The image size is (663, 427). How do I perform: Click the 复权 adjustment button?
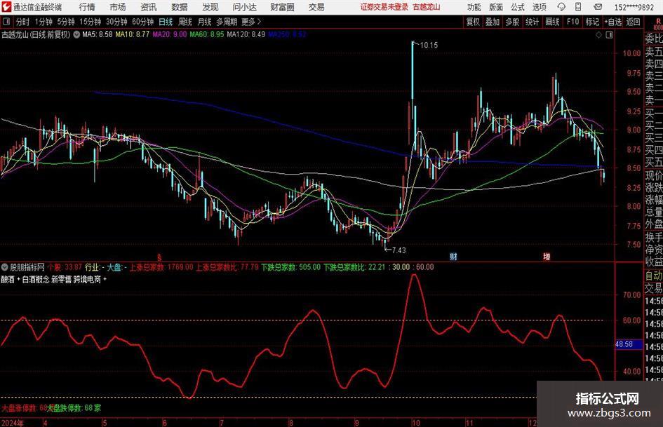[x=473, y=22]
